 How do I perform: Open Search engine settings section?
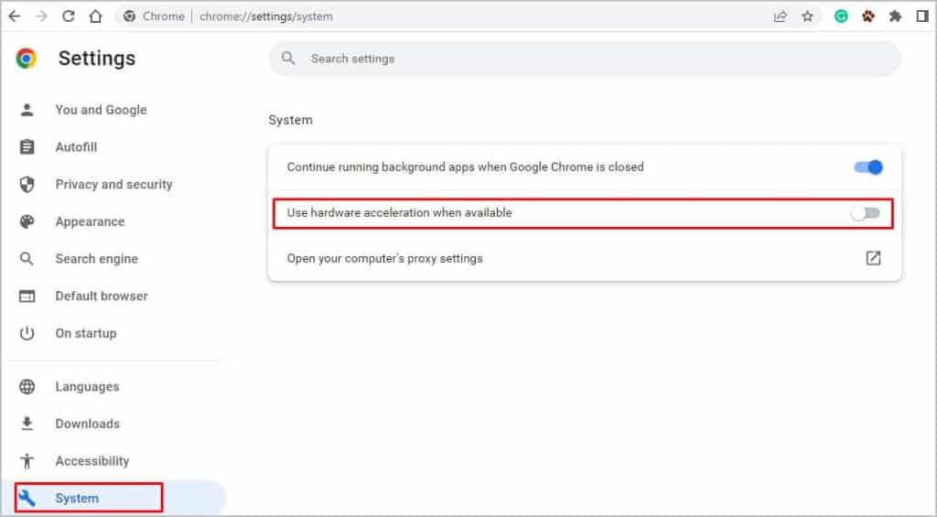point(97,259)
